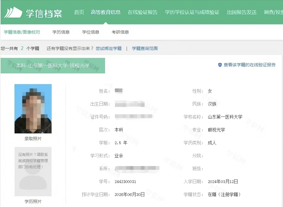283x207 pixels.
Task: Select the 本科-山东第一医科大学-眼视光学 record tab
Action: (53, 66)
